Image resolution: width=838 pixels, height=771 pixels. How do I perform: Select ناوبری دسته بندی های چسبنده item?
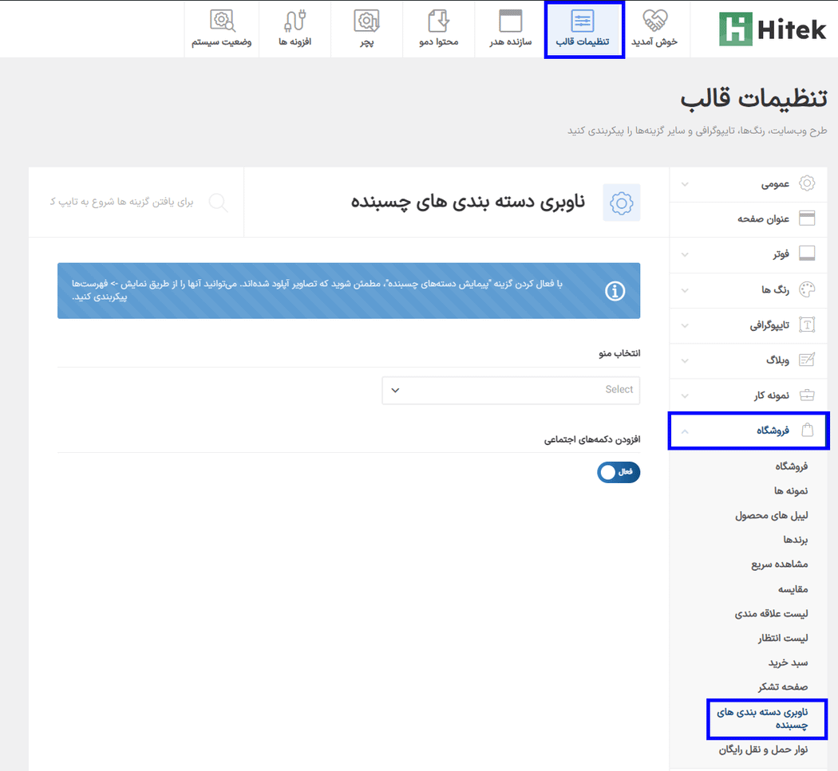763,718
